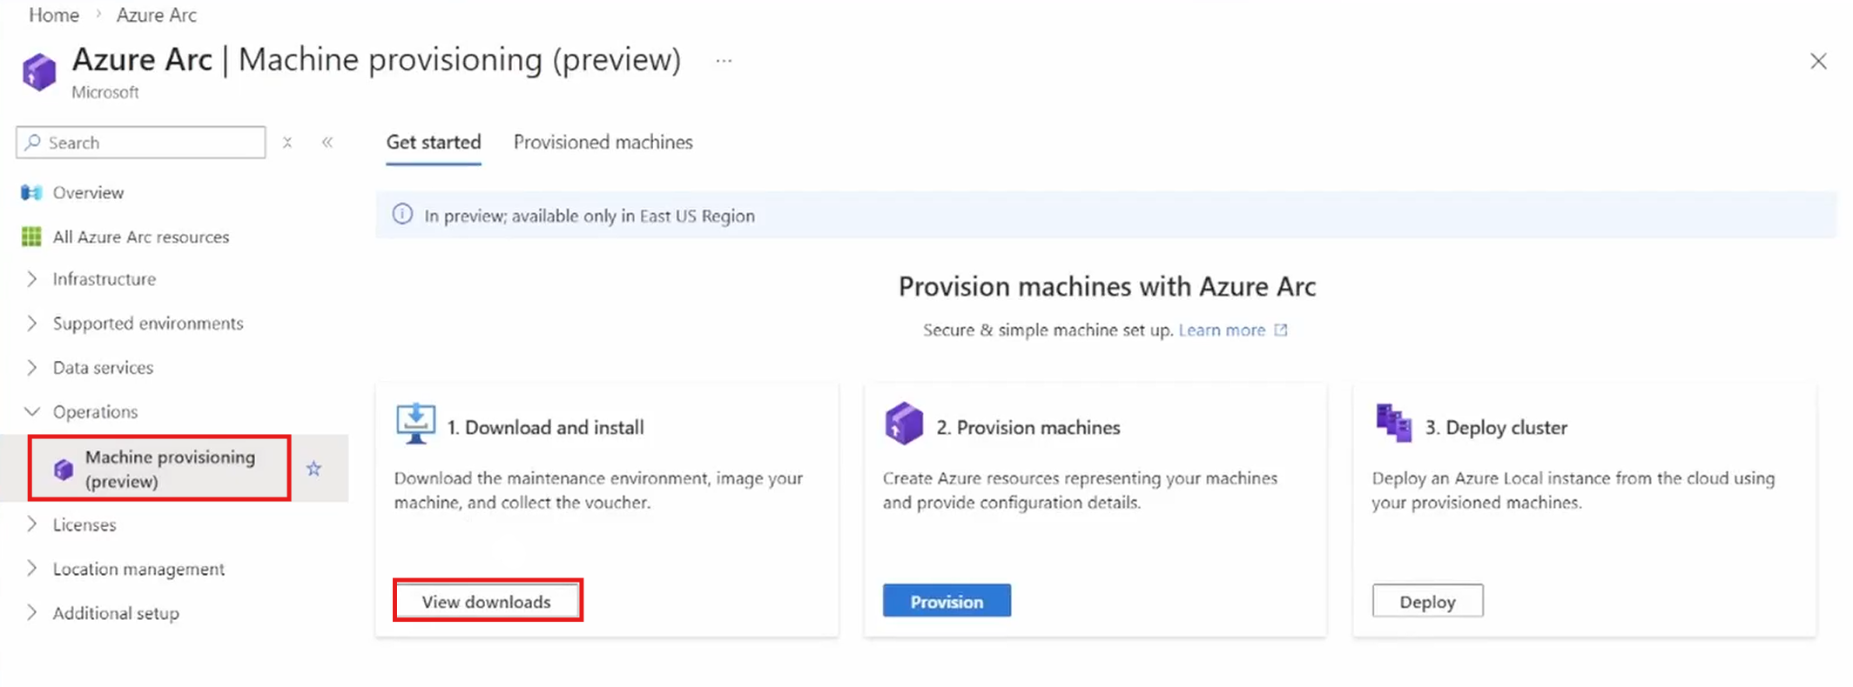Switch to the Provisioned machines tab
1853x687 pixels.
(x=603, y=142)
